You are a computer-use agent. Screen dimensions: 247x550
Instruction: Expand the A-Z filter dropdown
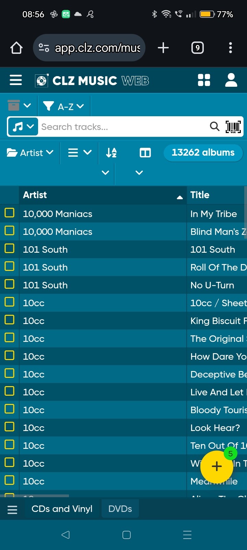click(x=64, y=107)
